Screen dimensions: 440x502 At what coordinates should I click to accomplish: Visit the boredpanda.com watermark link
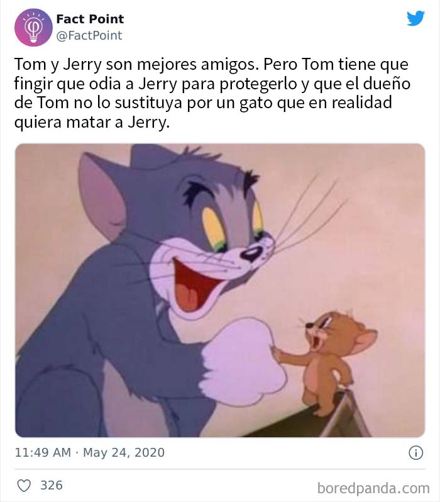373,489
